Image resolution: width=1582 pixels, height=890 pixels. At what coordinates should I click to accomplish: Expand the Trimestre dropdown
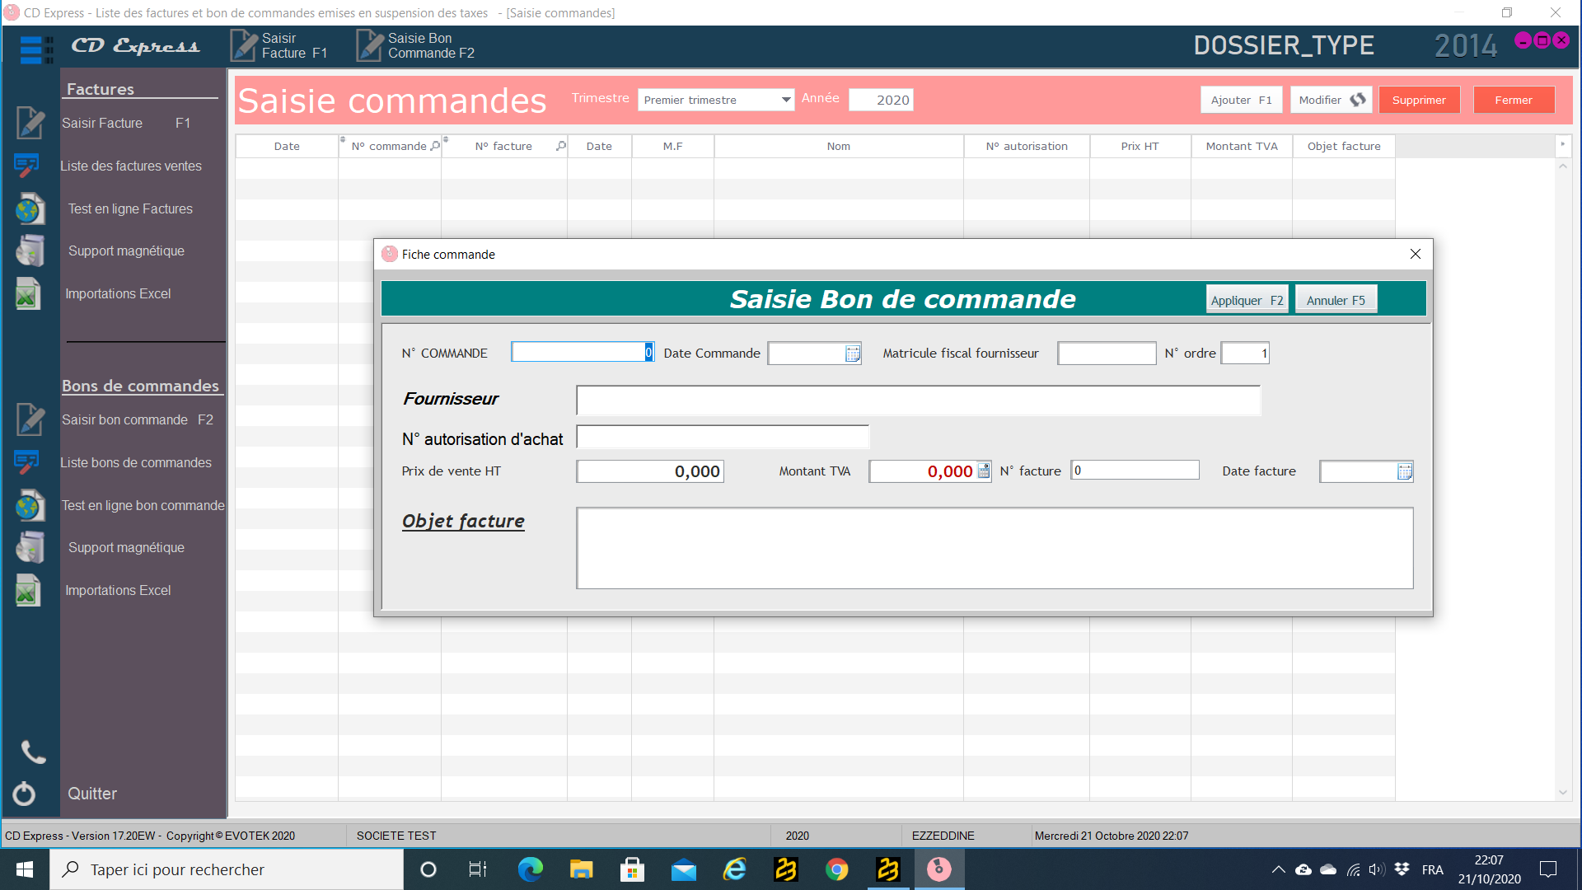coord(786,100)
